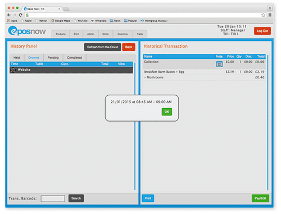This screenshot has width=281, height=214.
Task: Click the green Pay/Edit button
Action: point(260,198)
